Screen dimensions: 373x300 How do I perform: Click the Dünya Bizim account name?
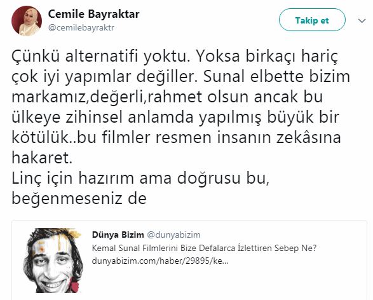(x=118, y=235)
